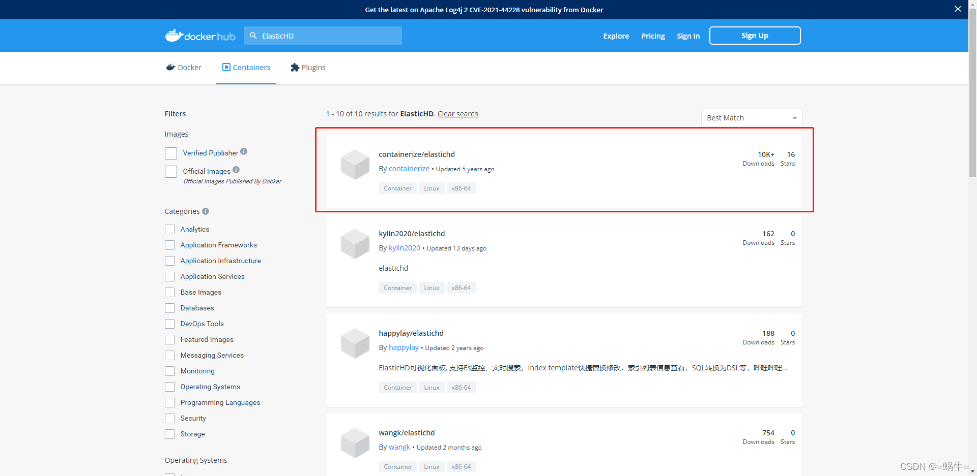The height and width of the screenshot is (476, 977).
Task: Open the Docker link in banner
Action: 592,10
